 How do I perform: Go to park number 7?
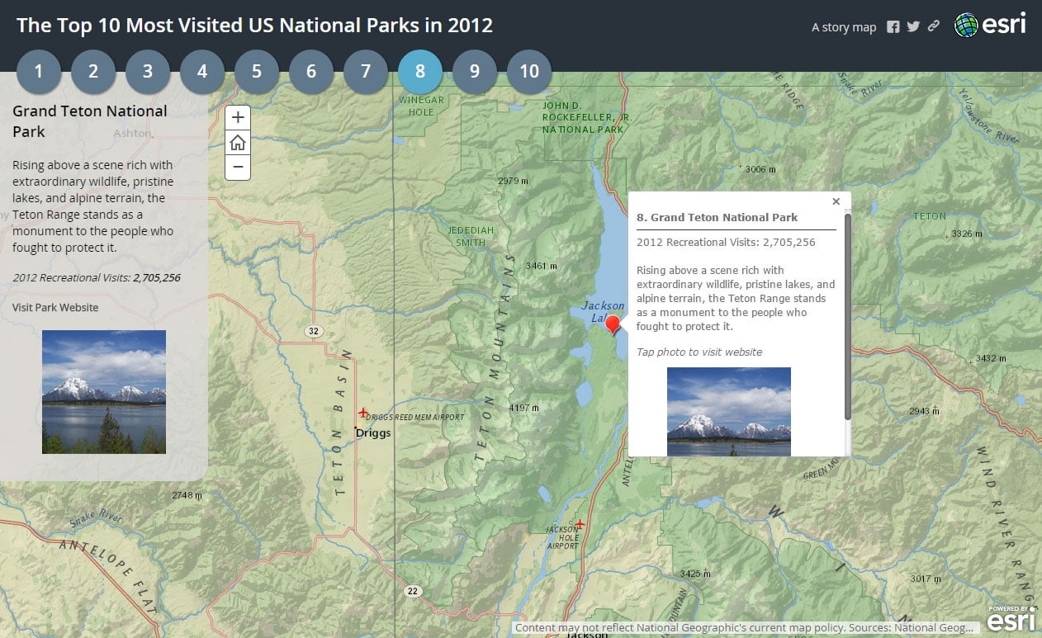(365, 72)
